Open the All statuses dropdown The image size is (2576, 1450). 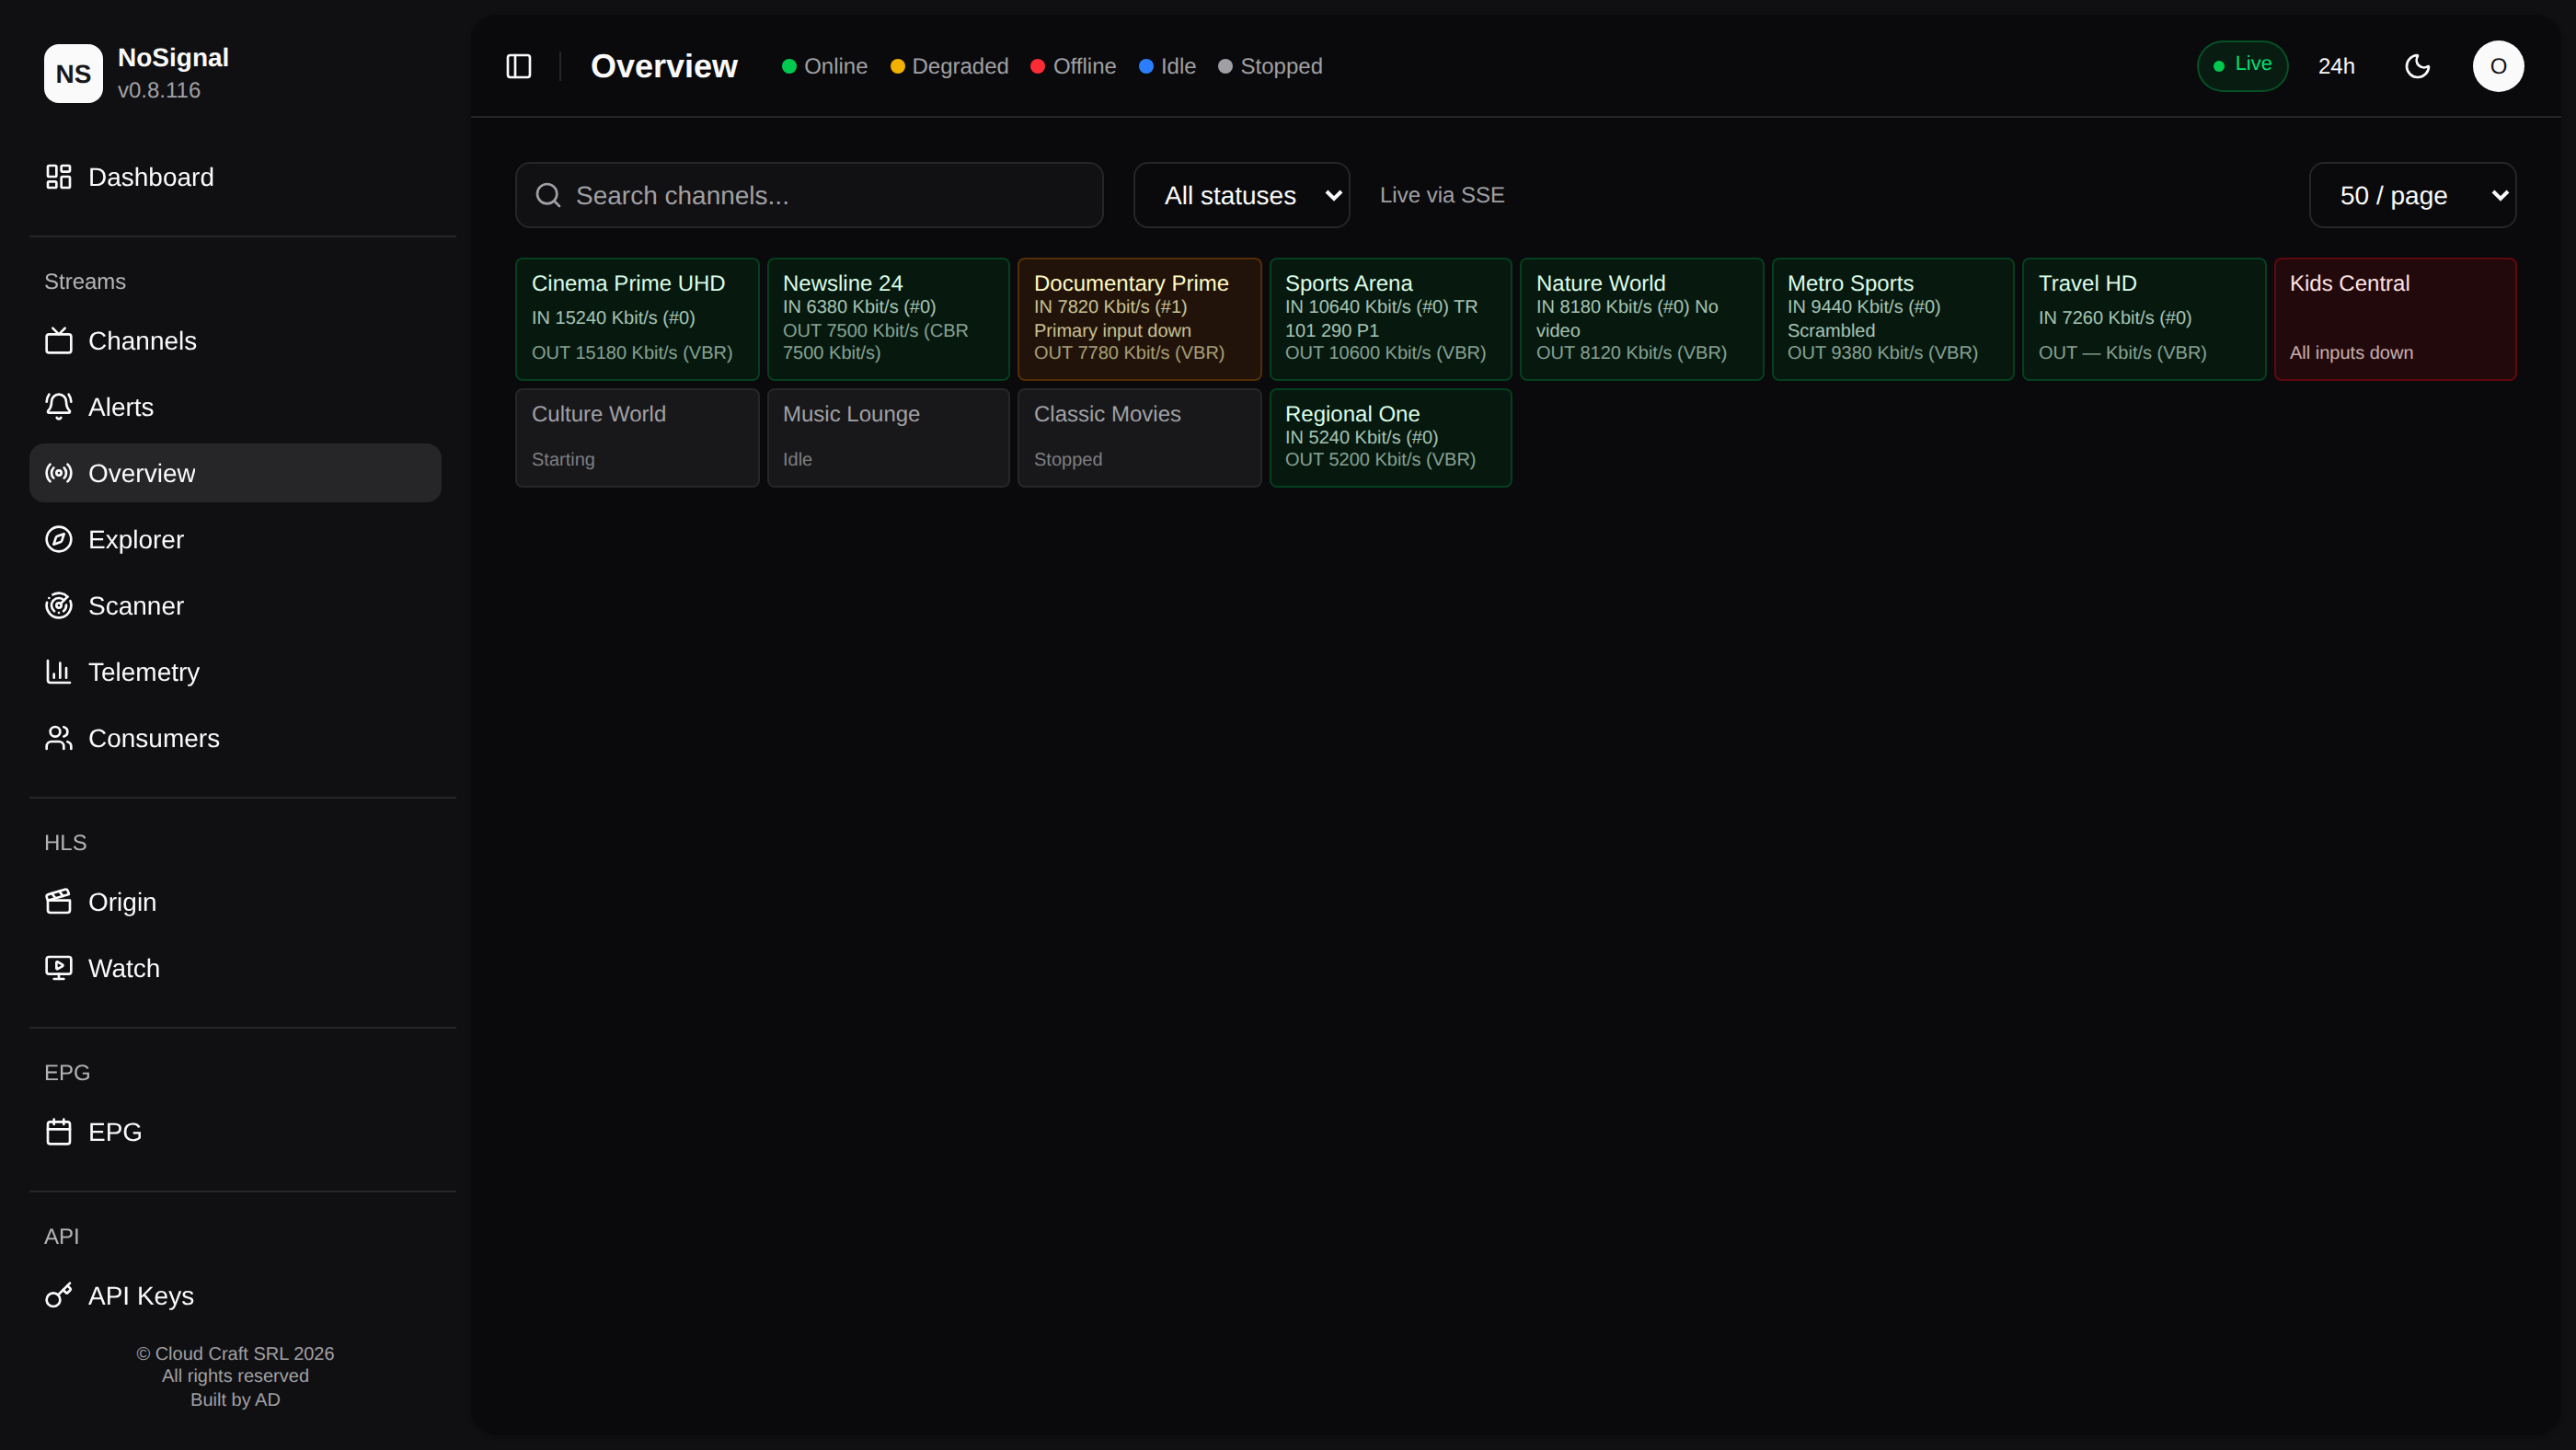coord(1241,195)
